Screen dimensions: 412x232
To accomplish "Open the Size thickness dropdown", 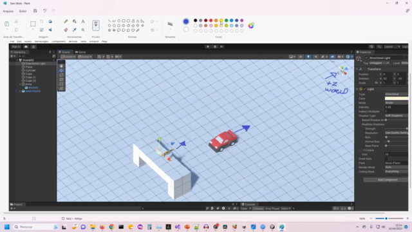I will [170, 29].
